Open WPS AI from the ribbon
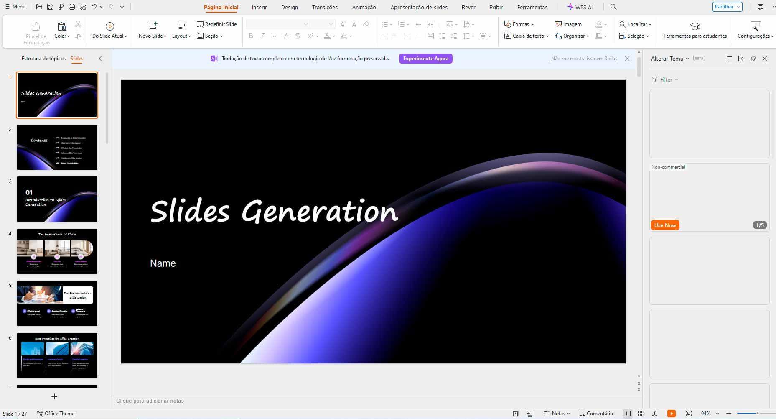 [x=581, y=7]
